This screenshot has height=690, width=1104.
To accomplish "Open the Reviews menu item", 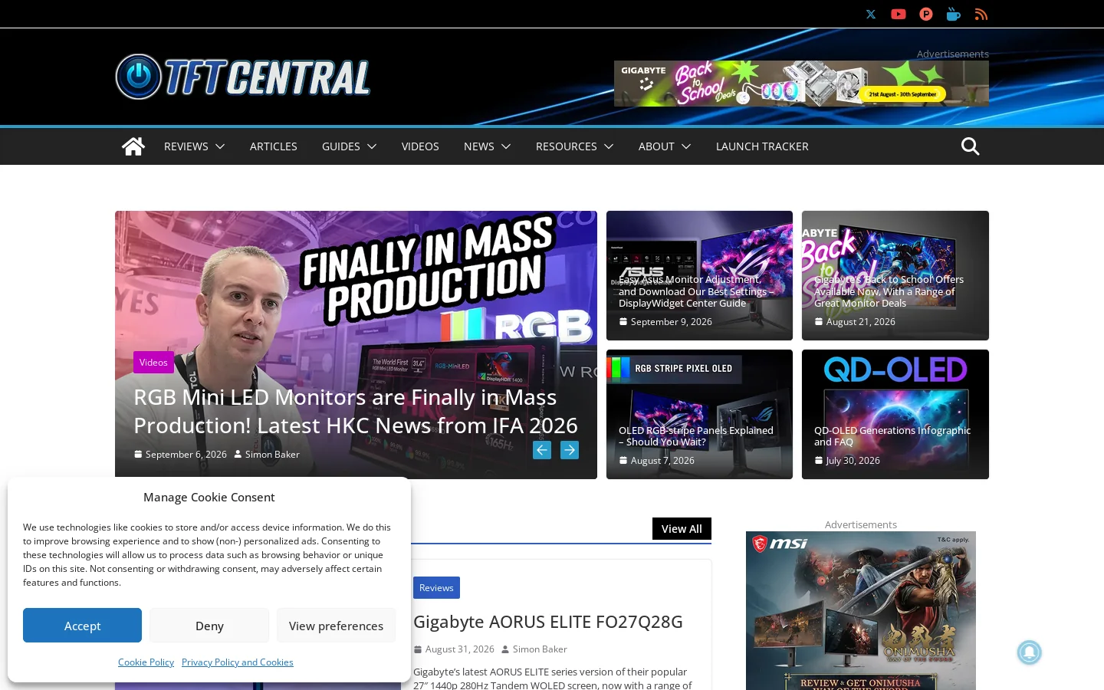I will tap(186, 146).
